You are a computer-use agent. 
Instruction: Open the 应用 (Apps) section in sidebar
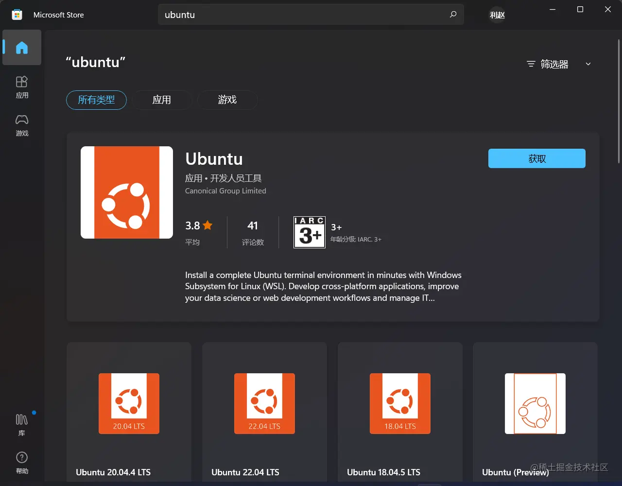(x=22, y=87)
